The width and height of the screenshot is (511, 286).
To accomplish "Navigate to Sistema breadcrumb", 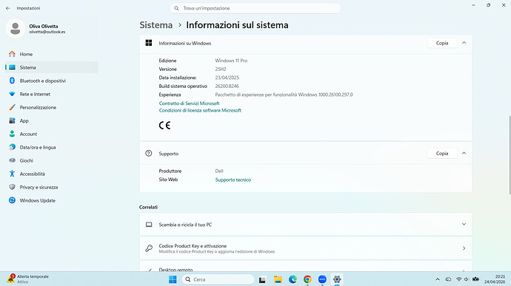I will (x=156, y=25).
